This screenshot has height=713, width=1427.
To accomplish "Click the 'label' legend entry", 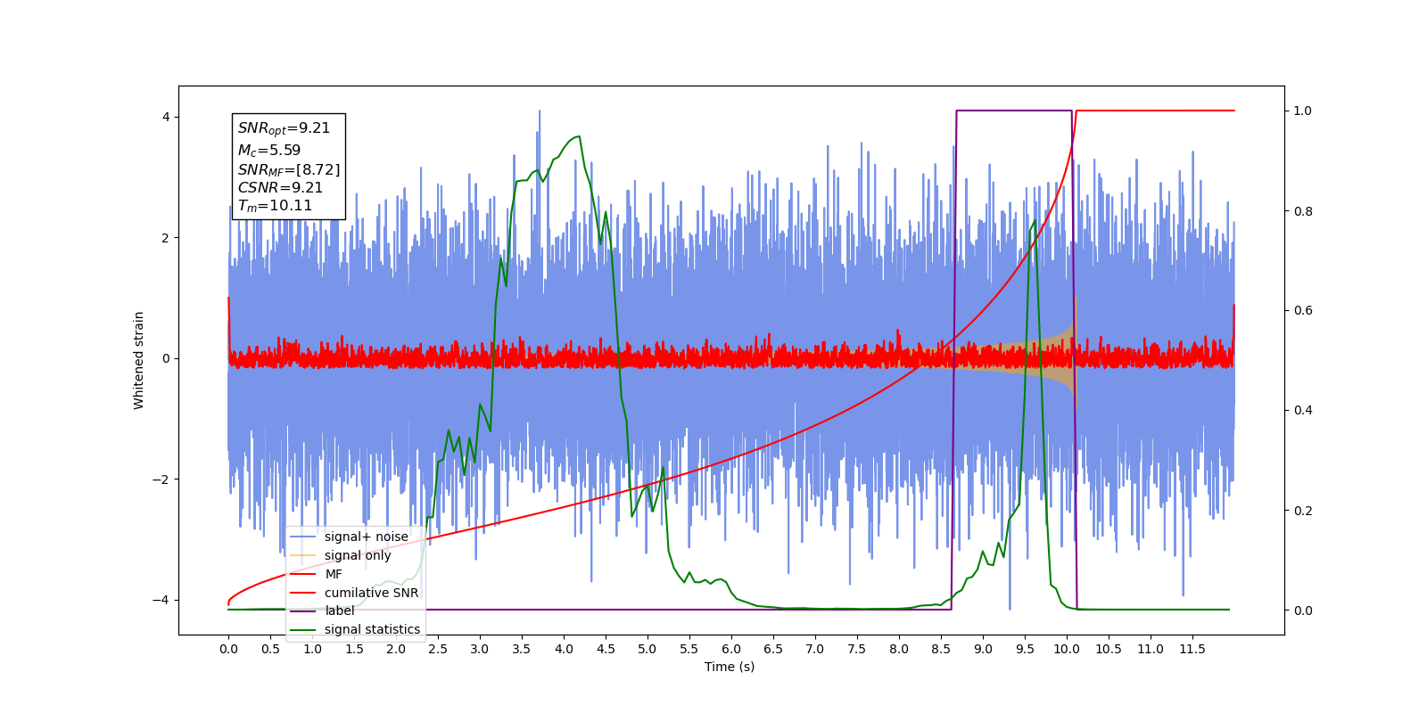I will [322, 611].
